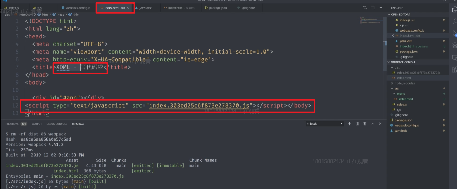Kill terminal with trash icon

pyautogui.click(x=365, y=124)
